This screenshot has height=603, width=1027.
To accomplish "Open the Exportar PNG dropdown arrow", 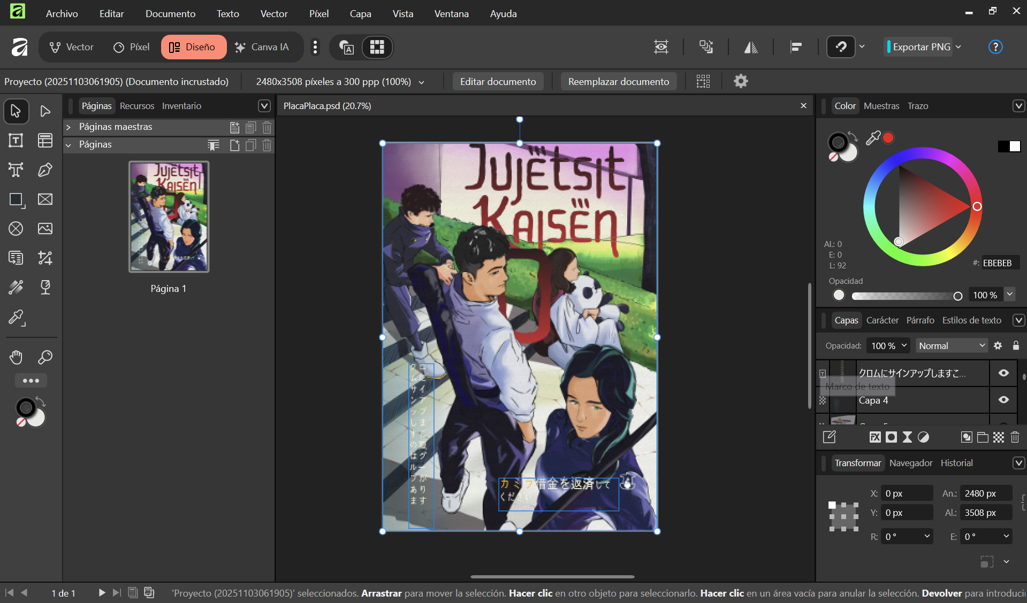I will pos(958,47).
